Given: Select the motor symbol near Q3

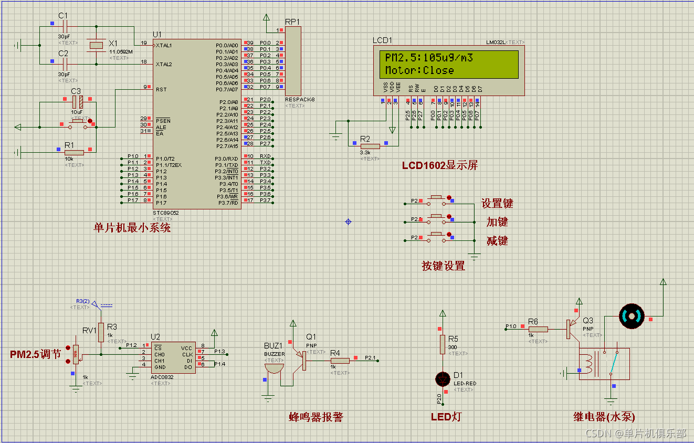Looking at the screenshot, I should [632, 315].
